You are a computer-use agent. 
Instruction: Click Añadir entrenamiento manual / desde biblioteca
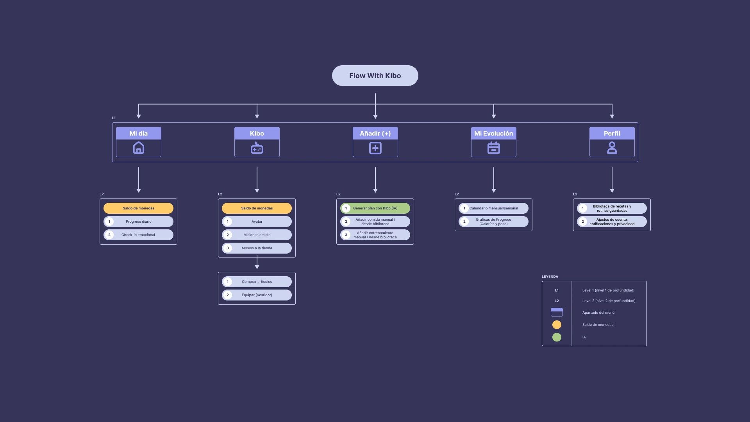(x=375, y=235)
